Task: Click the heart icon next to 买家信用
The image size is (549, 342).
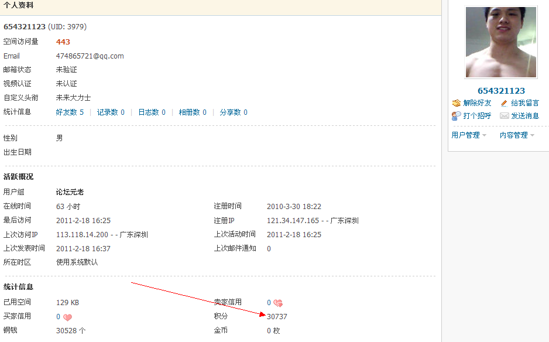Action: click(67, 317)
